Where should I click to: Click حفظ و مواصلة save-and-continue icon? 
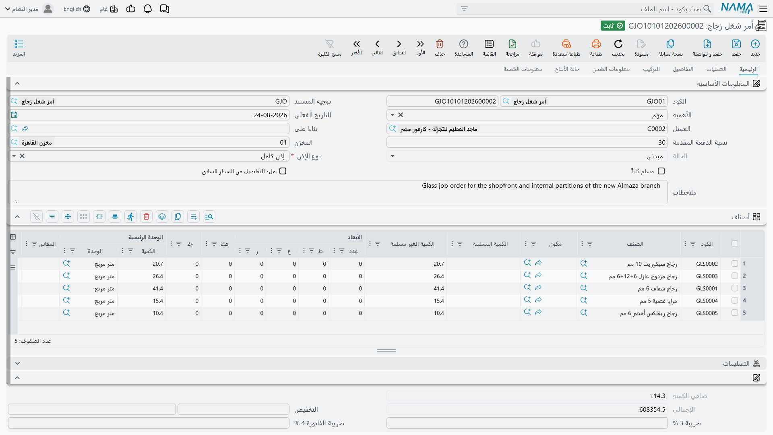click(707, 44)
